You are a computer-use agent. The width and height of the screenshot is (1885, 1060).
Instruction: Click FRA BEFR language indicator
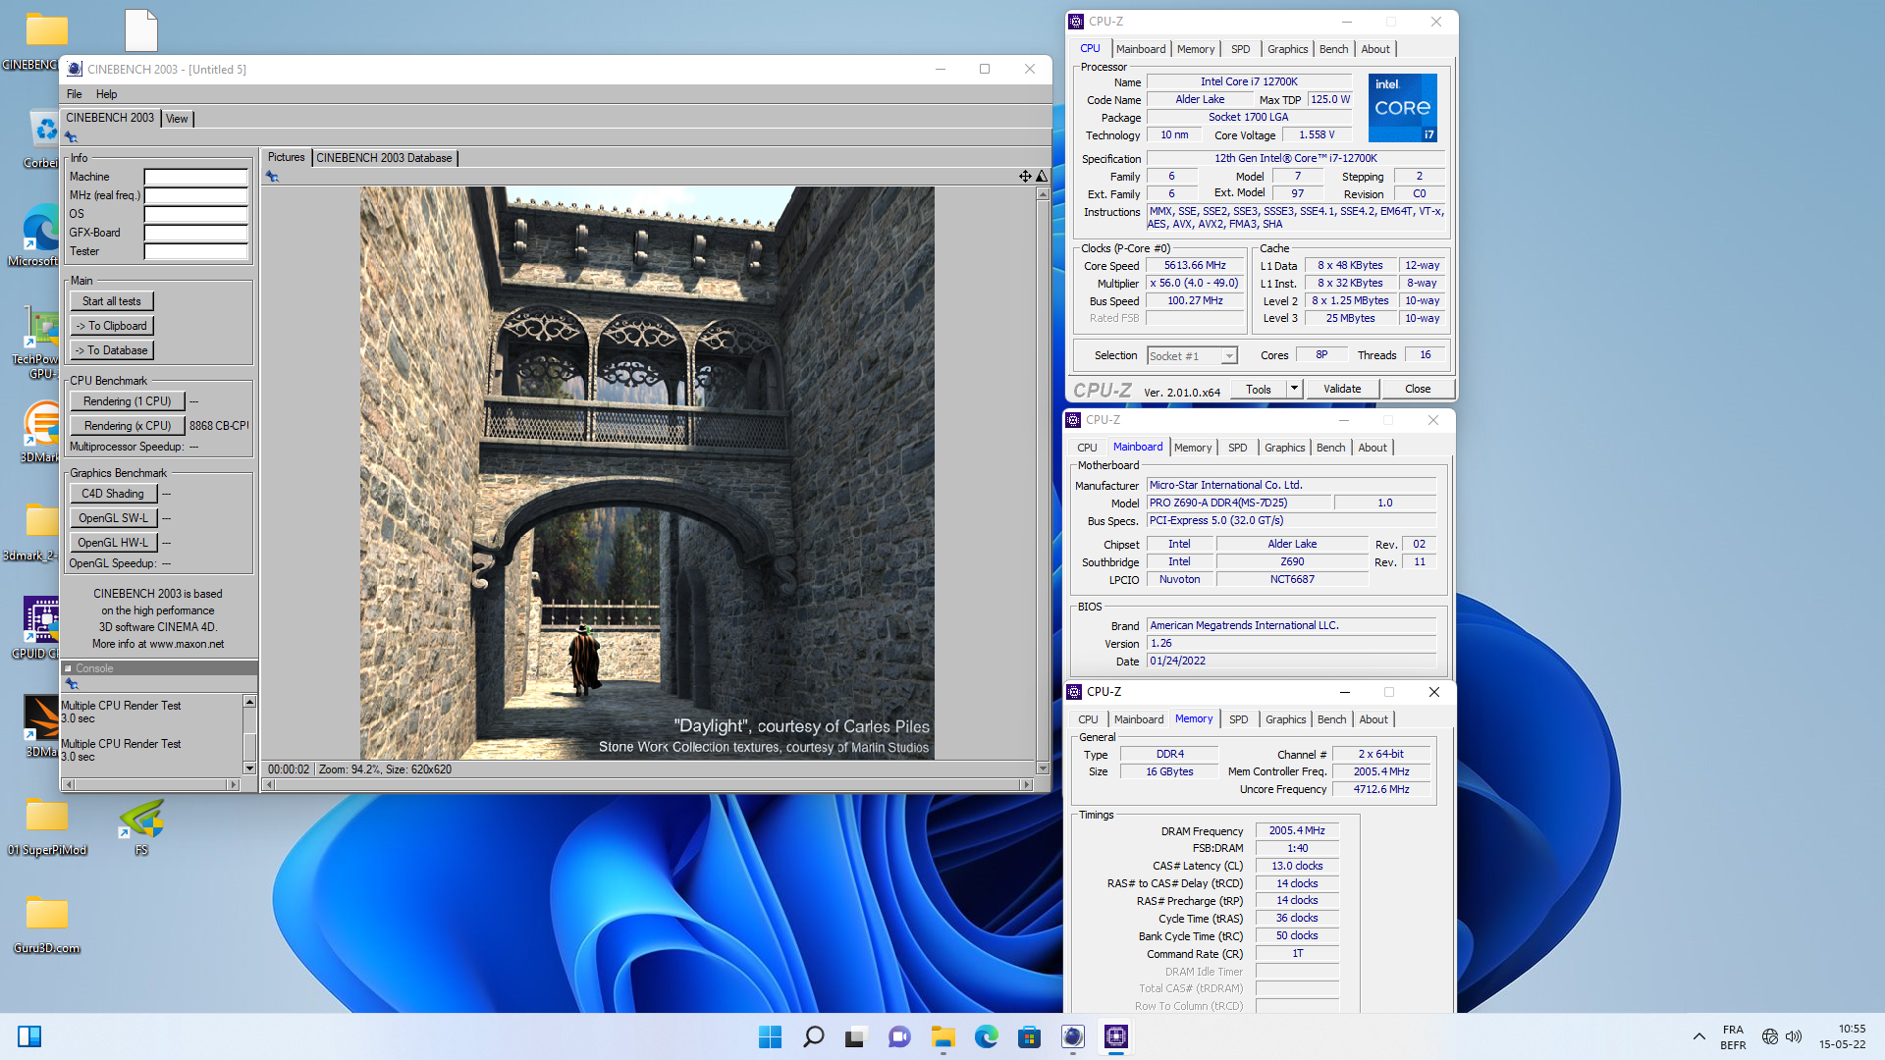1733,1036
